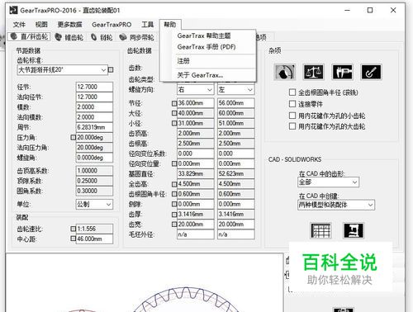Click the 径节 field 12.7000
This screenshot has width=413, height=312.
click(94, 87)
